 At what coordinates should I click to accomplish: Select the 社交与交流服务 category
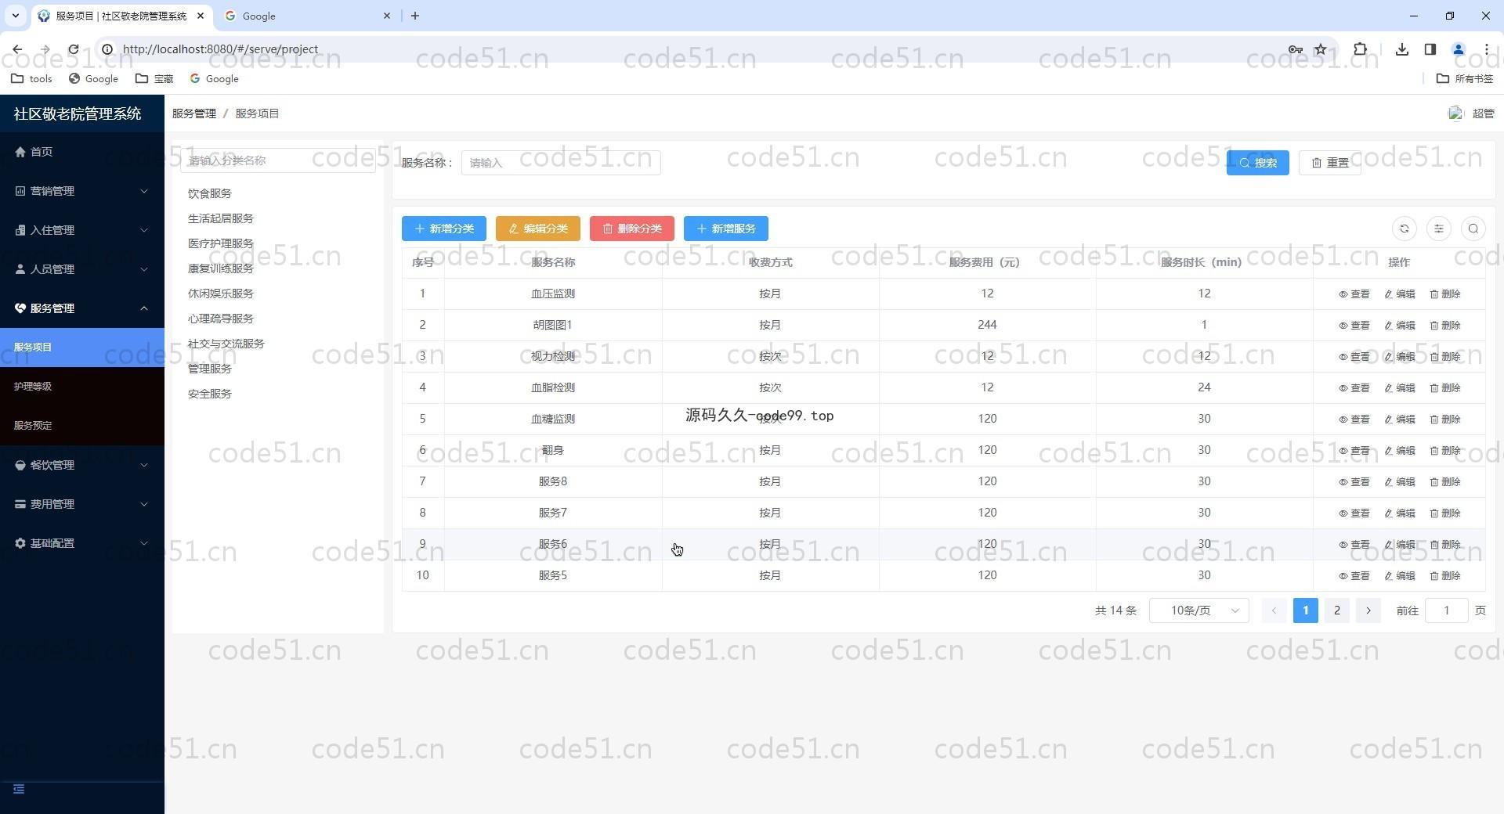point(226,344)
